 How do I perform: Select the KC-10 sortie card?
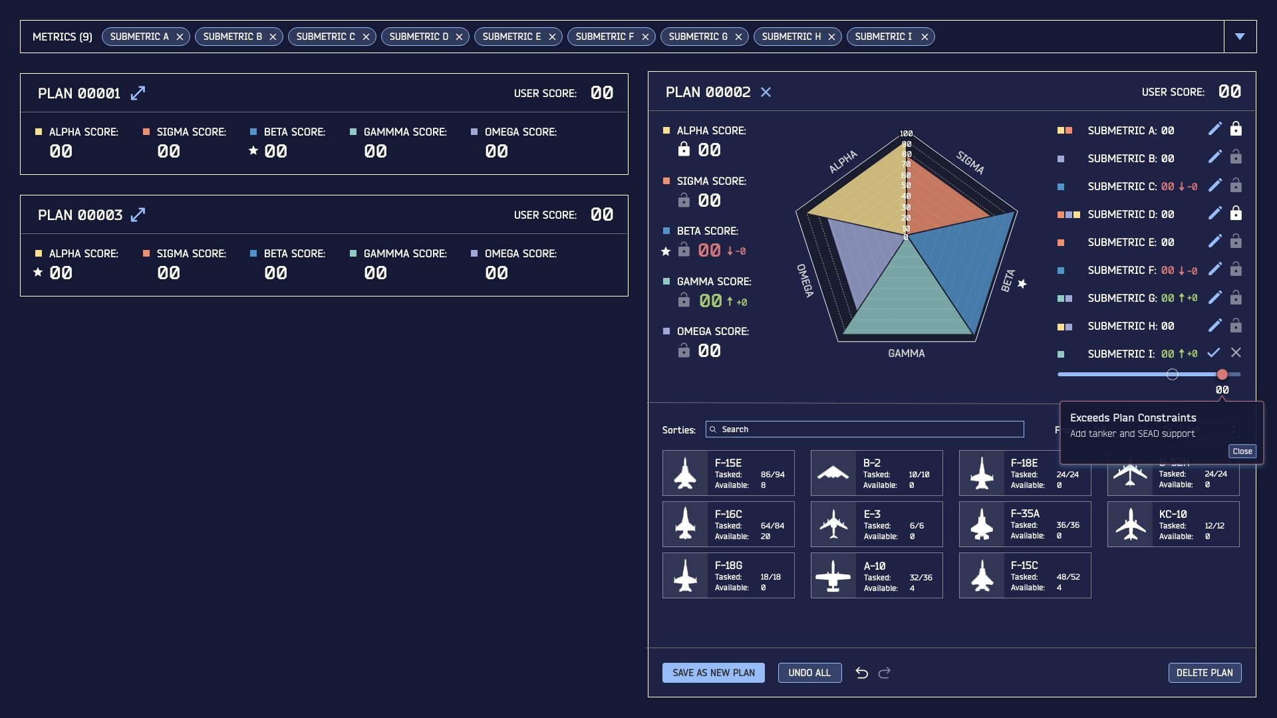pos(1173,524)
